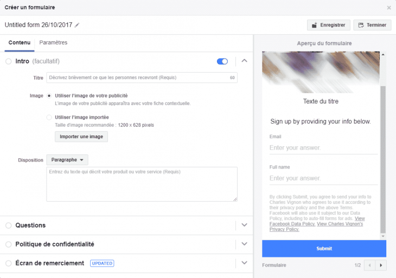Image resolution: width=396 pixels, height=278 pixels.
Task: Click the form preview vertical scrollbar
Action: (383, 157)
